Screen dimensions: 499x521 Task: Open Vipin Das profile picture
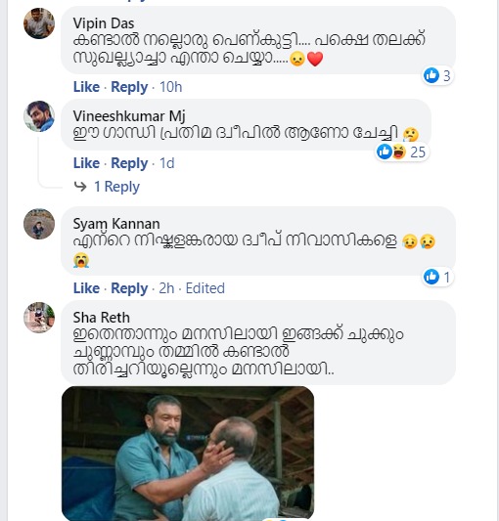(39, 23)
